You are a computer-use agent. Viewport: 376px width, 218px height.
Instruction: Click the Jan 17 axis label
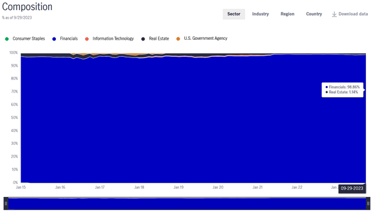(x=100, y=188)
